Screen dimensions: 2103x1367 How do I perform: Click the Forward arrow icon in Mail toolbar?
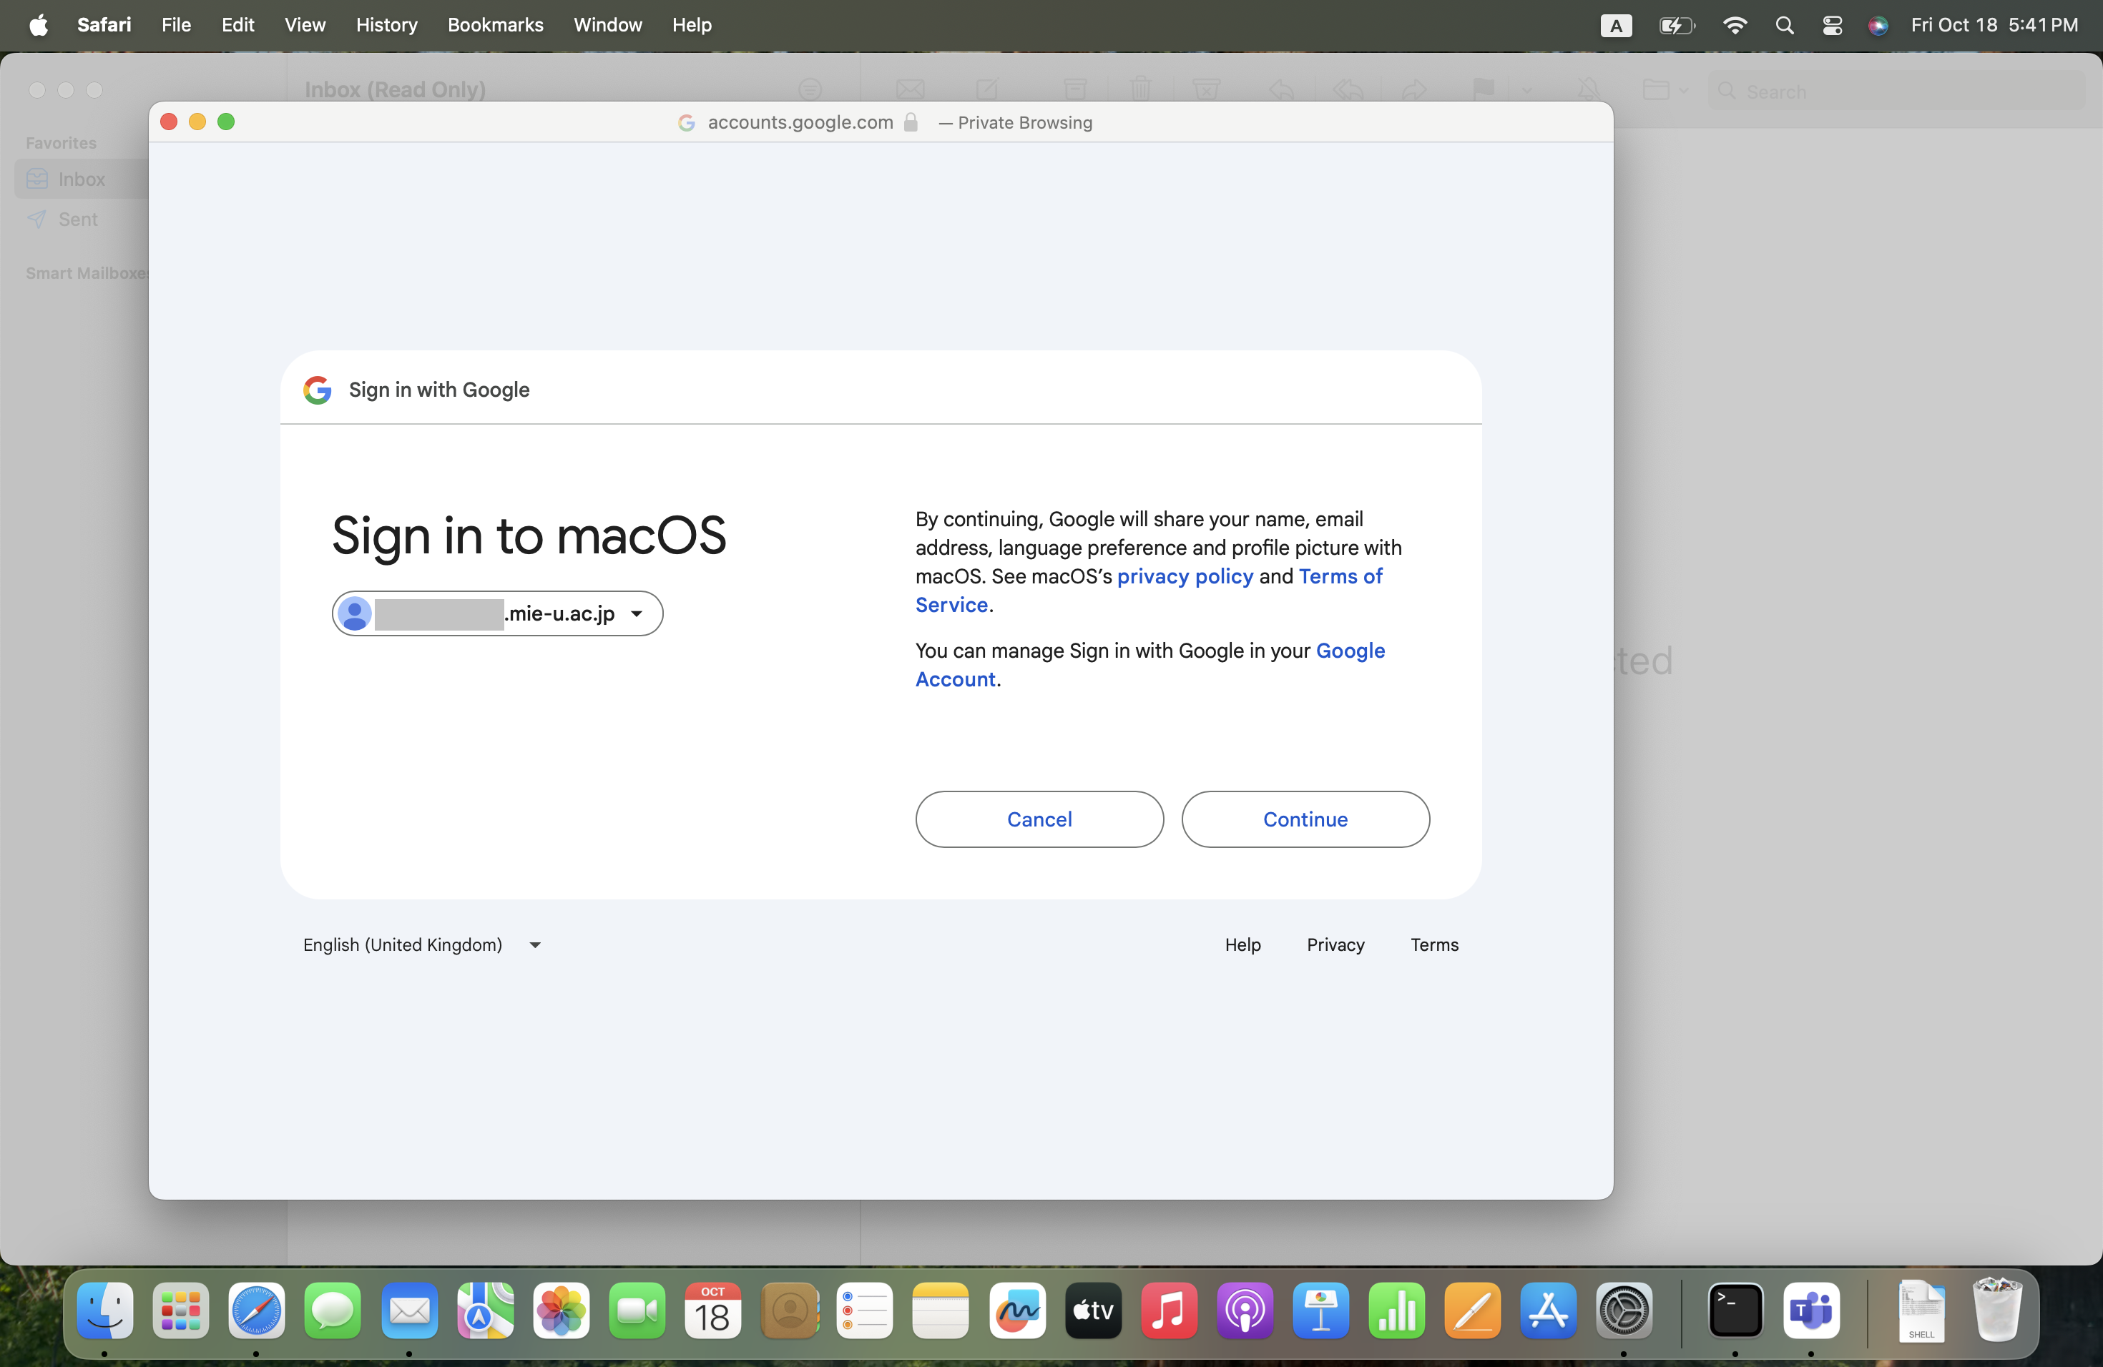coord(1413,89)
